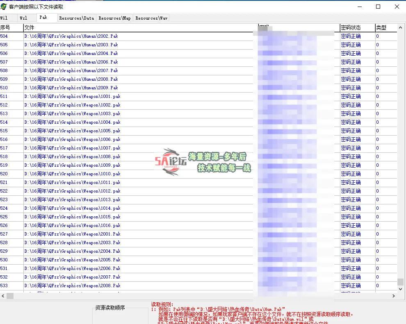This screenshot has width=406, height=324.
Task: Click the horizontal scroll left arrow
Action: (x=3, y=296)
